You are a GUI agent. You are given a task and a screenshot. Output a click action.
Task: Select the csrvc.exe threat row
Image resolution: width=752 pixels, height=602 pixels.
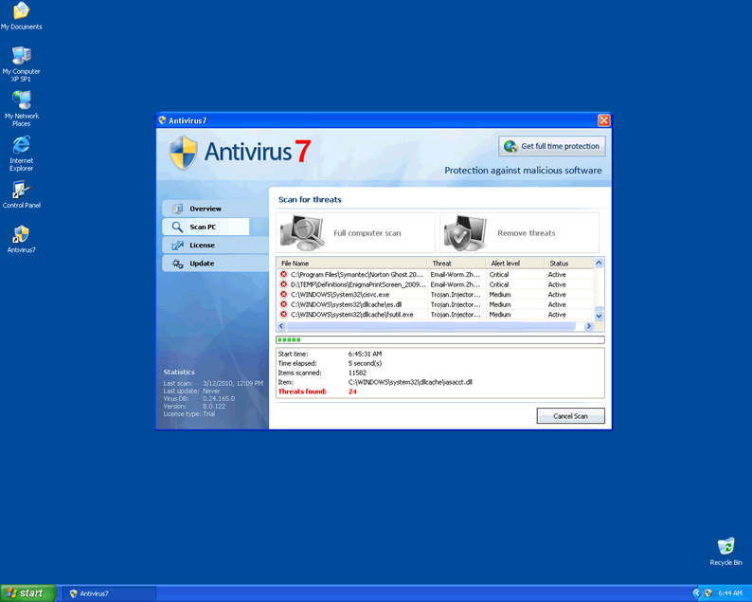click(352, 294)
